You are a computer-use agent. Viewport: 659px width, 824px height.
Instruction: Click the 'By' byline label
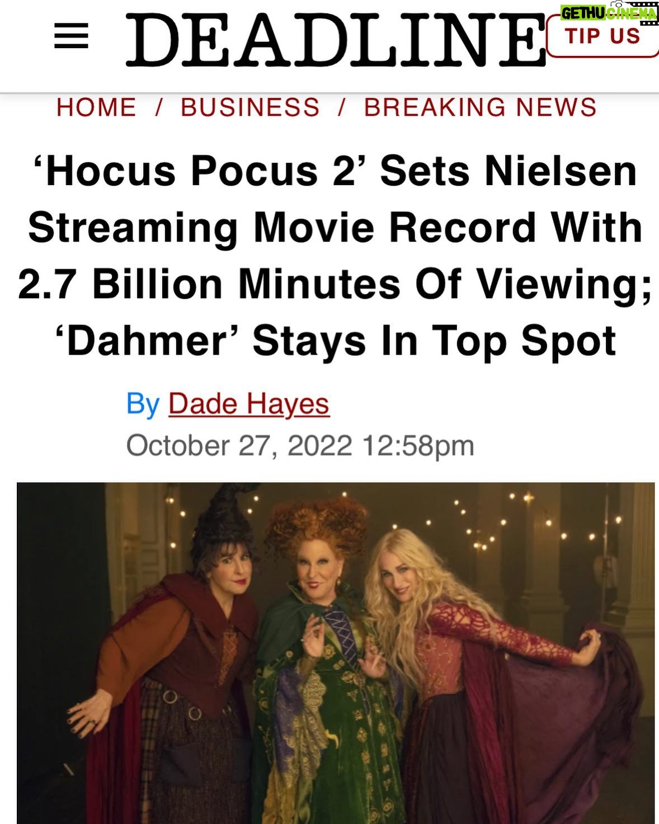143,404
